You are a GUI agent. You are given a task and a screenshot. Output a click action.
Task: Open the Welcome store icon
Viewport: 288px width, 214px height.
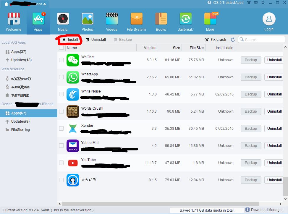pos(14,19)
